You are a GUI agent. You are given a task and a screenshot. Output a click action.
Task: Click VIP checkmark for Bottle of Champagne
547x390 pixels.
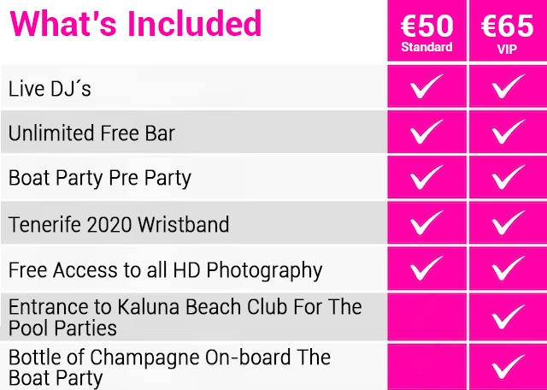(x=509, y=367)
